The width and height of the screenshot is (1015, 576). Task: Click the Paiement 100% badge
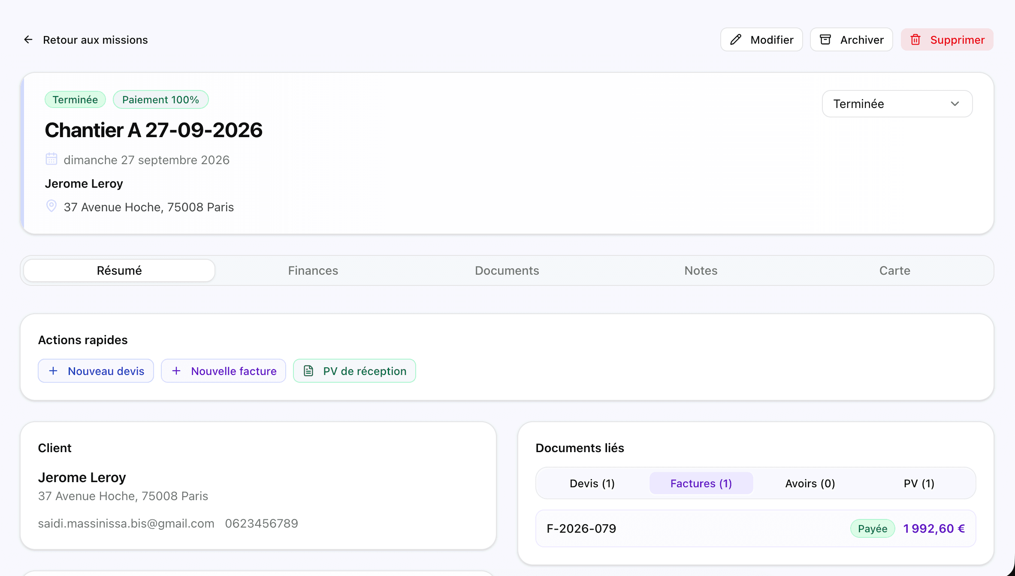(x=161, y=100)
